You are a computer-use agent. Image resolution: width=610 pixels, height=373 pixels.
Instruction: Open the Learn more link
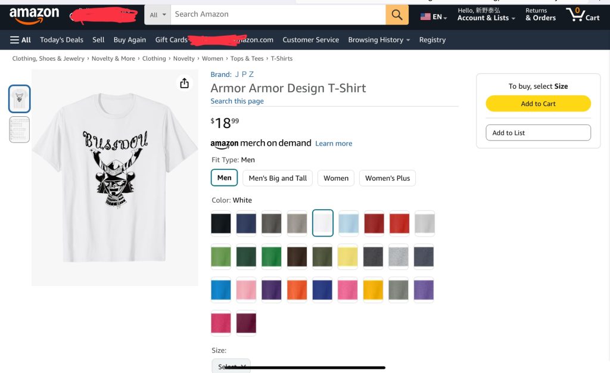(x=334, y=144)
